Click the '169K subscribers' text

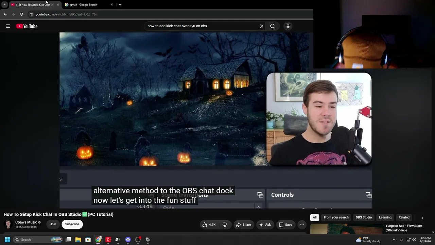click(x=26, y=227)
